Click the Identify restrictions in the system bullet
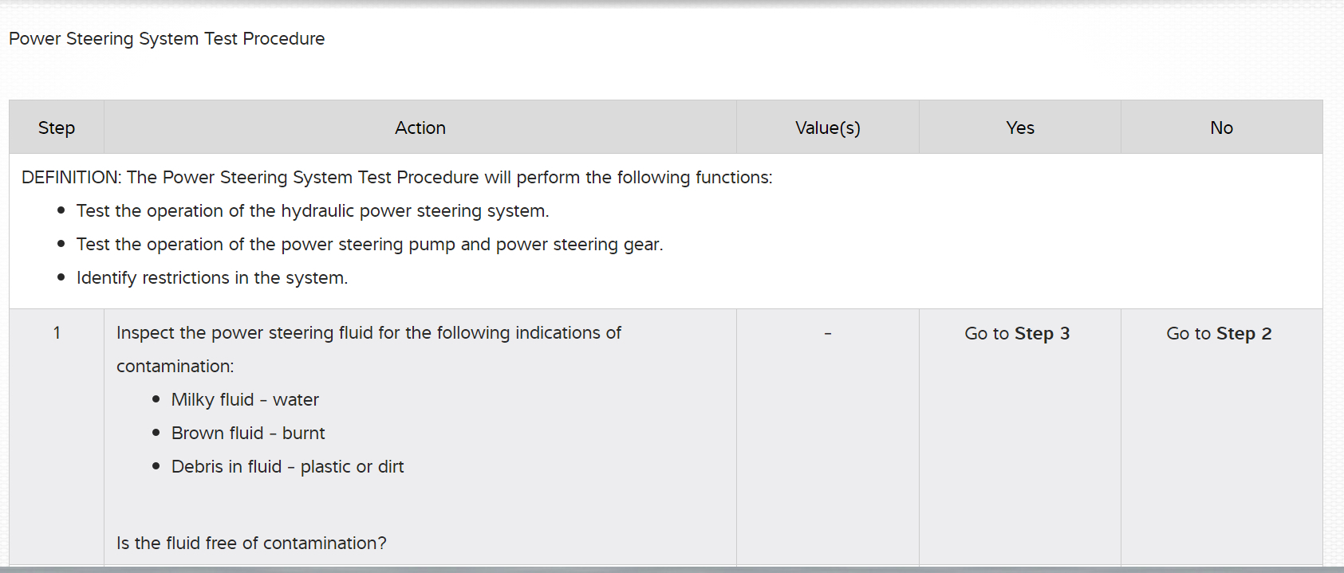This screenshot has width=1344, height=573. click(x=212, y=277)
